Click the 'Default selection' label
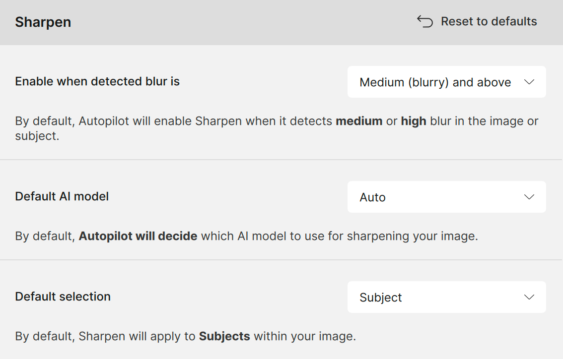Viewport: 563px width, 359px height. coord(63,297)
